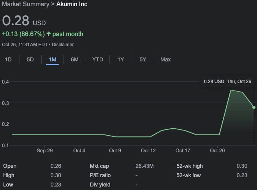Image resolution: width=257 pixels, height=190 pixels.
Task: Click the 0.3 y-axis label
Action: (5, 103)
